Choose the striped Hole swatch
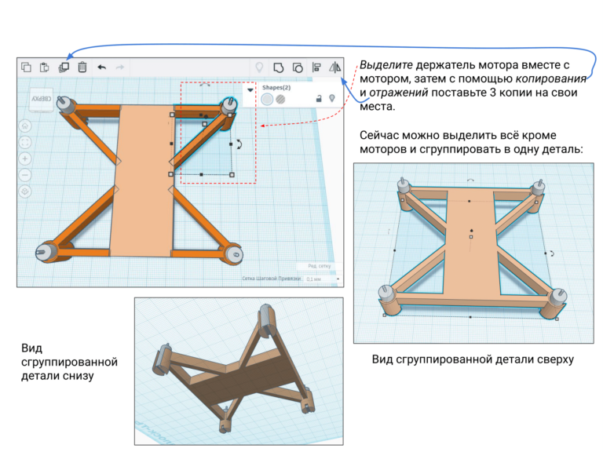The width and height of the screenshot is (603, 452). pyautogui.click(x=281, y=100)
